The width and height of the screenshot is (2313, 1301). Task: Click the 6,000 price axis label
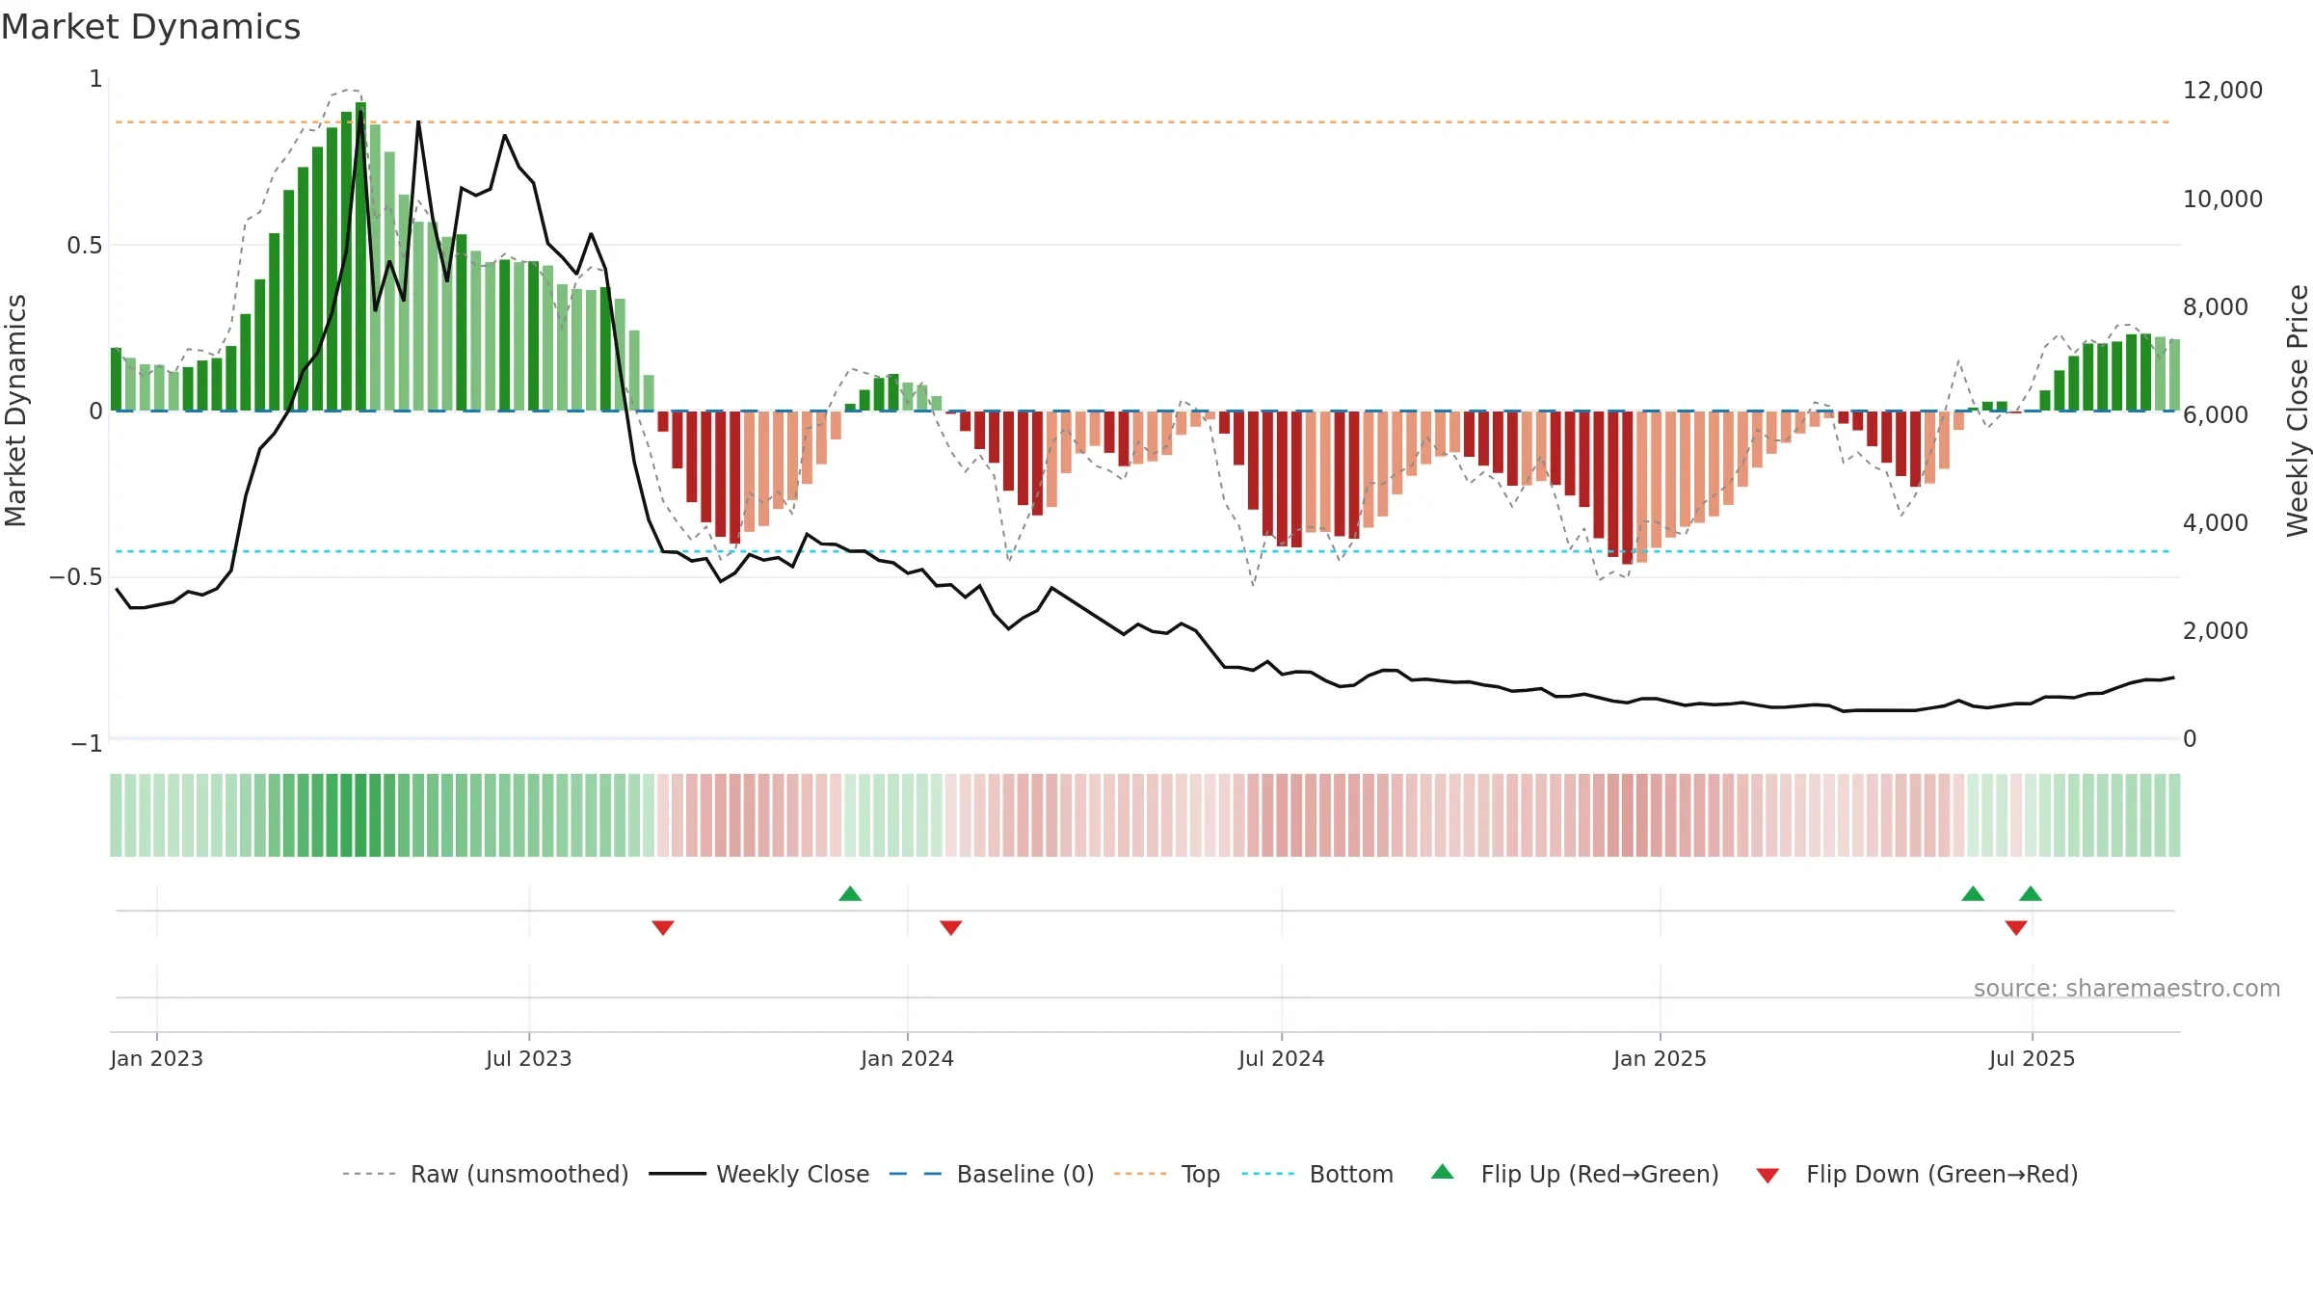(2216, 414)
